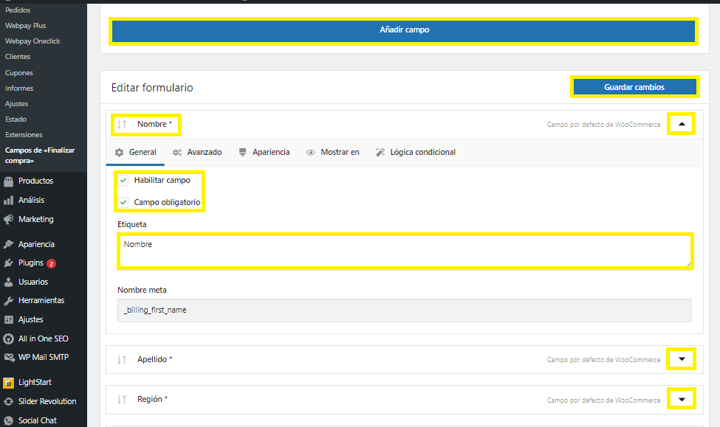Viewport: 720px width, 427px height.
Task: Click the Apariencia brush icon in sidebar
Action: (x=9, y=245)
